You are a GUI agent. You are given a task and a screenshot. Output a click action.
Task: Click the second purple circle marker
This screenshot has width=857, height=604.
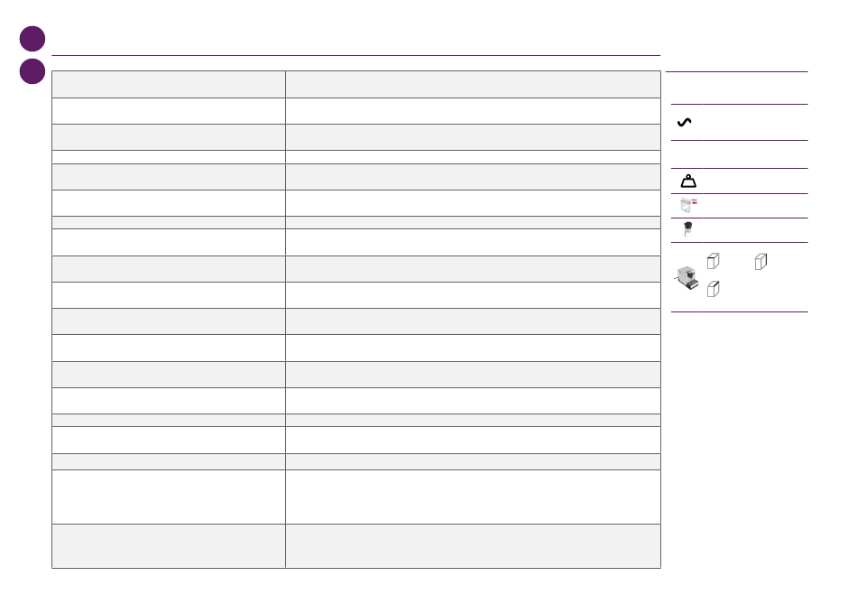[x=32, y=71]
